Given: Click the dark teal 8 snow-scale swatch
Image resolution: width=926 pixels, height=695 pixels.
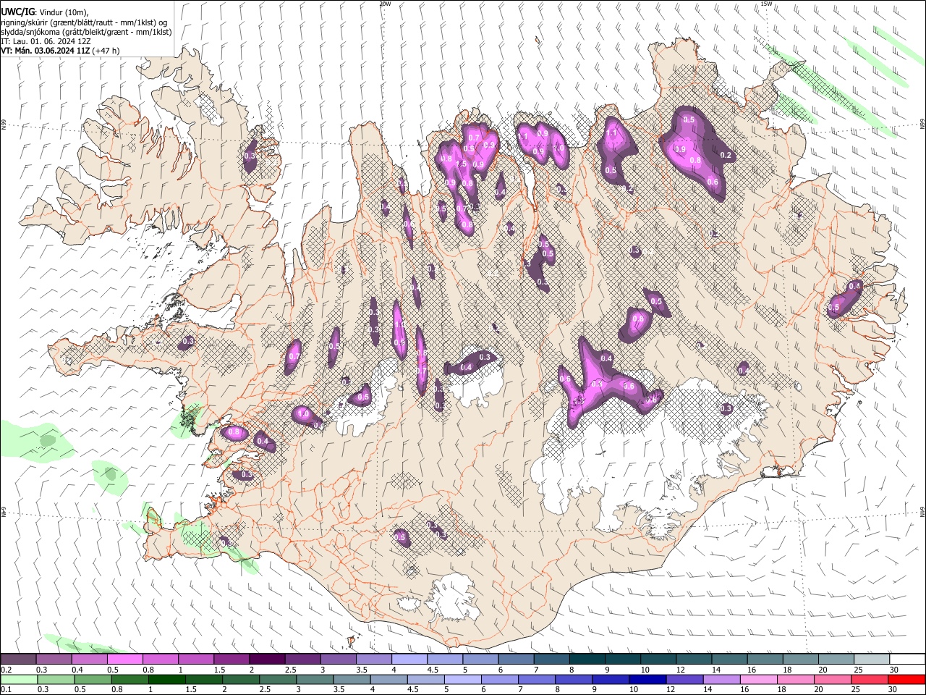Looking at the screenshot, I should click(586, 659).
